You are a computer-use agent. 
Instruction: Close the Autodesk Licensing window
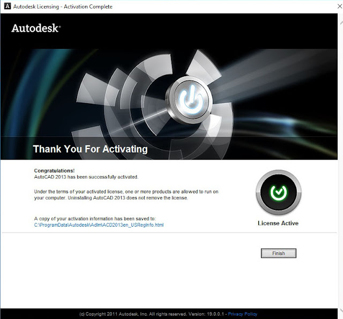[x=339, y=6]
